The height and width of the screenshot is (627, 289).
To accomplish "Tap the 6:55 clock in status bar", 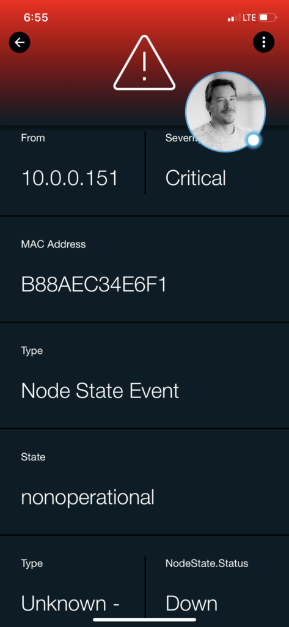I will (36, 18).
